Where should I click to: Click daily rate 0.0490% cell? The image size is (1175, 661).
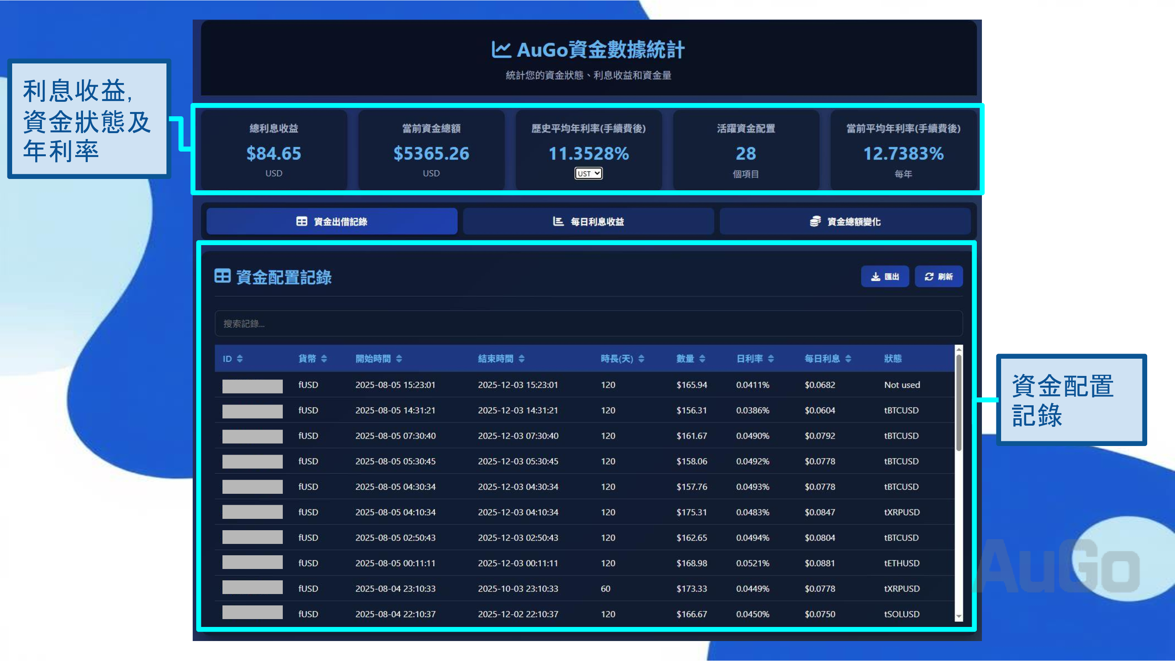(753, 436)
